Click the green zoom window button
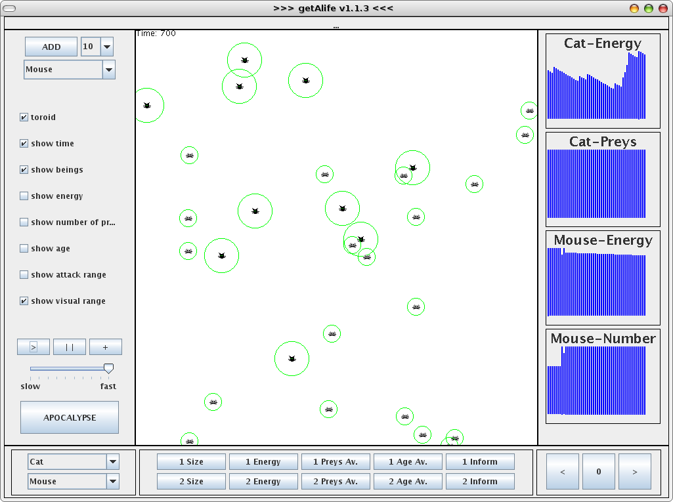Screen dimensions: 673x502 coord(649,9)
